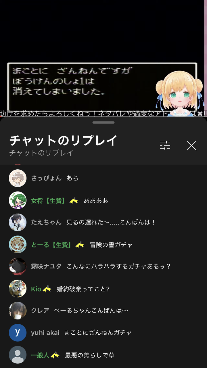Open たえちゃん's profile avatar
207x368 pixels.
coord(18,223)
